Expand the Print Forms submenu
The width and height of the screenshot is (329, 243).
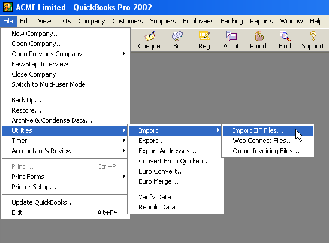[65, 177]
